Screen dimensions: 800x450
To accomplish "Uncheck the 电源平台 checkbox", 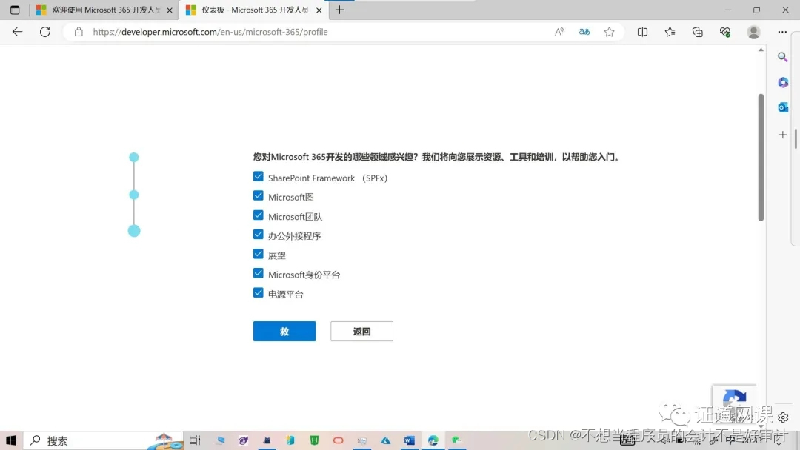I will (259, 293).
